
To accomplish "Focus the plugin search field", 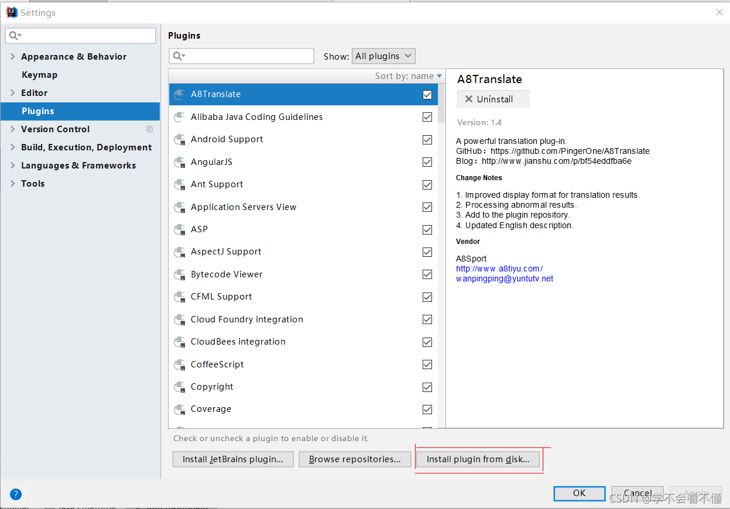I will coord(241,56).
